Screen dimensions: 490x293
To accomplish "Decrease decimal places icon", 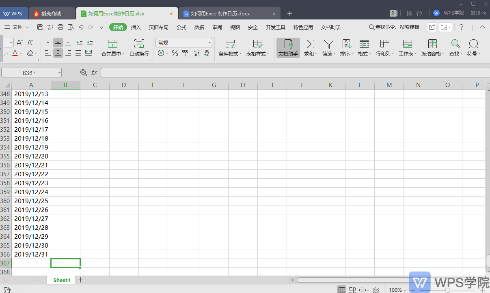I will 207,53.
